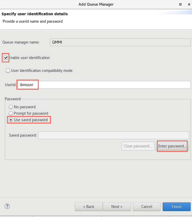Viewport: 192px width, 217px height.
Task: Choose Prompt for password radio button
Action: 11,113
